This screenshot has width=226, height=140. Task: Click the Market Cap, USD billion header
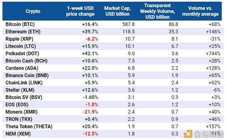point(118,11)
